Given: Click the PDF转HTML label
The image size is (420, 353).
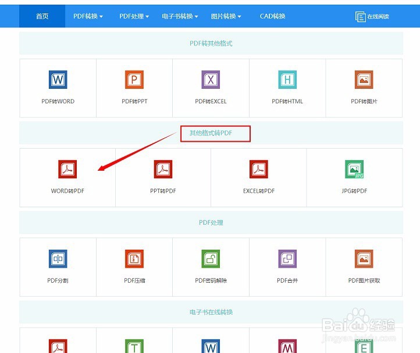Looking at the screenshot, I should pyautogui.click(x=287, y=102).
